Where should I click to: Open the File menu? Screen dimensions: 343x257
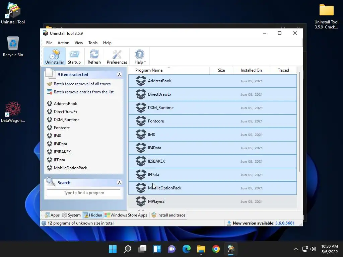pyautogui.click(x=49, y=43)
